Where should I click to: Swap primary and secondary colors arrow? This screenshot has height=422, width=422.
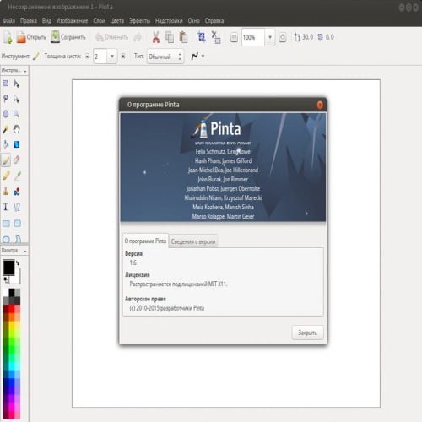(18, 263)
